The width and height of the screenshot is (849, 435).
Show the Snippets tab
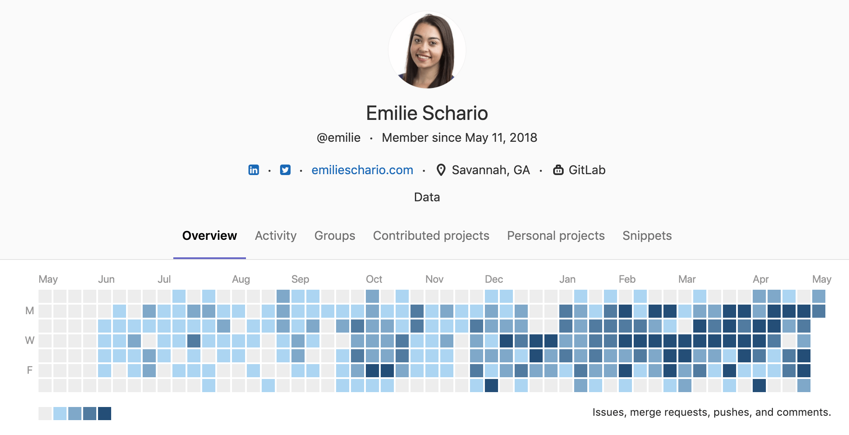(x=647, y=235)
